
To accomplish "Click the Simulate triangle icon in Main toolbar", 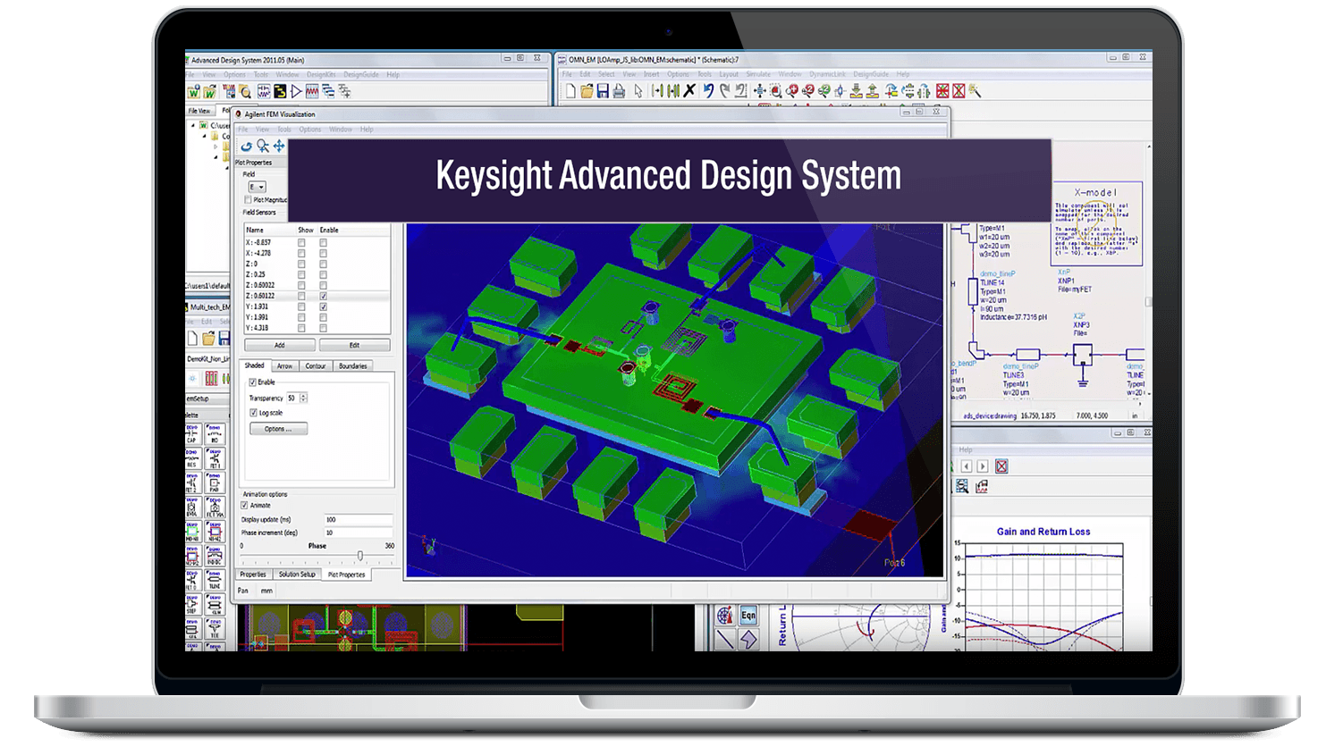I will pyautogui.click(x=296, y=91).
